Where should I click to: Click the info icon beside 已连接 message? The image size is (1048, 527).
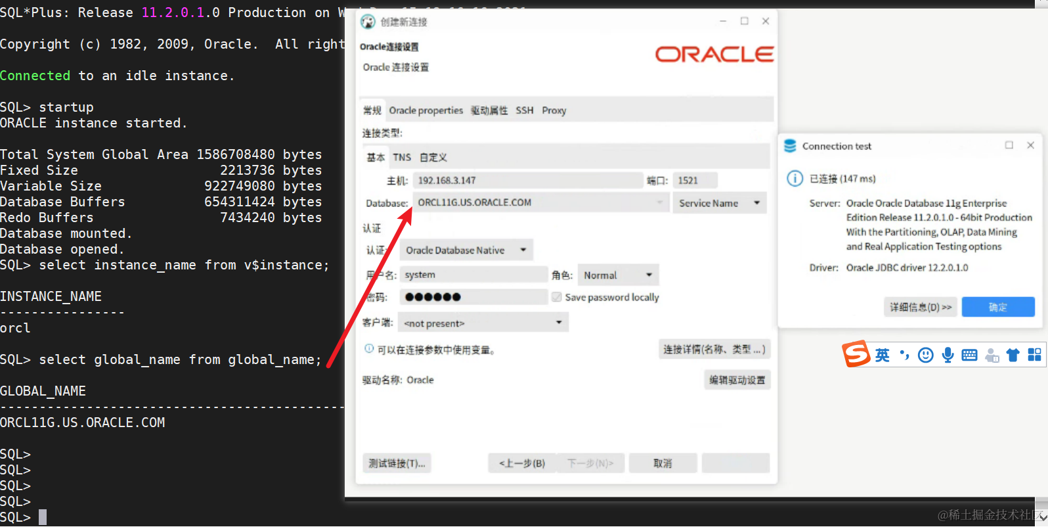795,178
